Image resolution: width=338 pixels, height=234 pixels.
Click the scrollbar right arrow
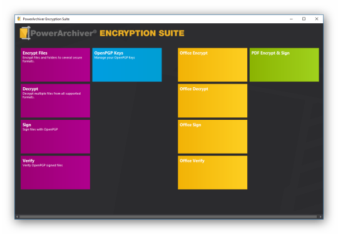[320, 216]
